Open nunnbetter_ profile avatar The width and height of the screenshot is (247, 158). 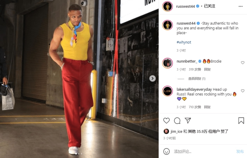click(168, 63)
